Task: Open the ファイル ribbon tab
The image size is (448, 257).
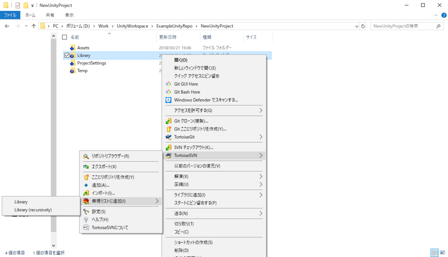Action: pos(10,15)
